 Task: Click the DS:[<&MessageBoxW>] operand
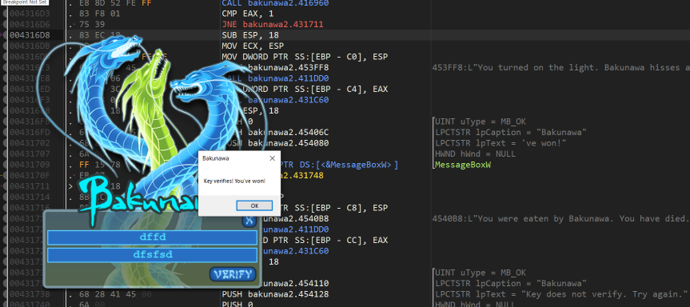tap(348, 165)
